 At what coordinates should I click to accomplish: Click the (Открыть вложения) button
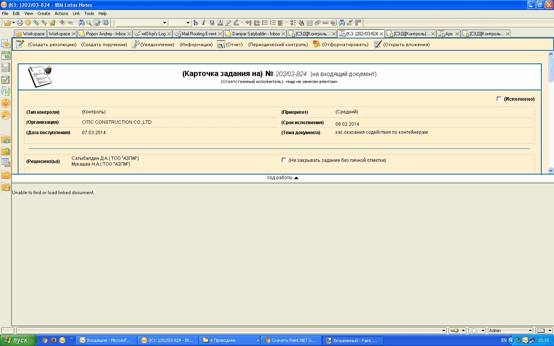pyautogui.click(x=406, y=45)
